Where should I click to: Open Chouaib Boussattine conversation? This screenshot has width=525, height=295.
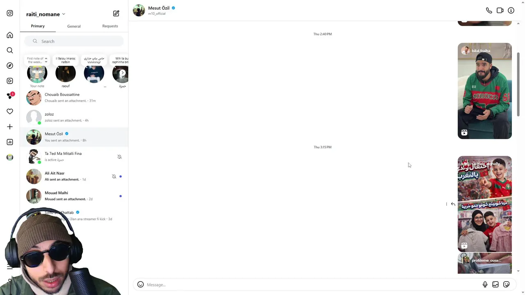click(x=74, y=98)
